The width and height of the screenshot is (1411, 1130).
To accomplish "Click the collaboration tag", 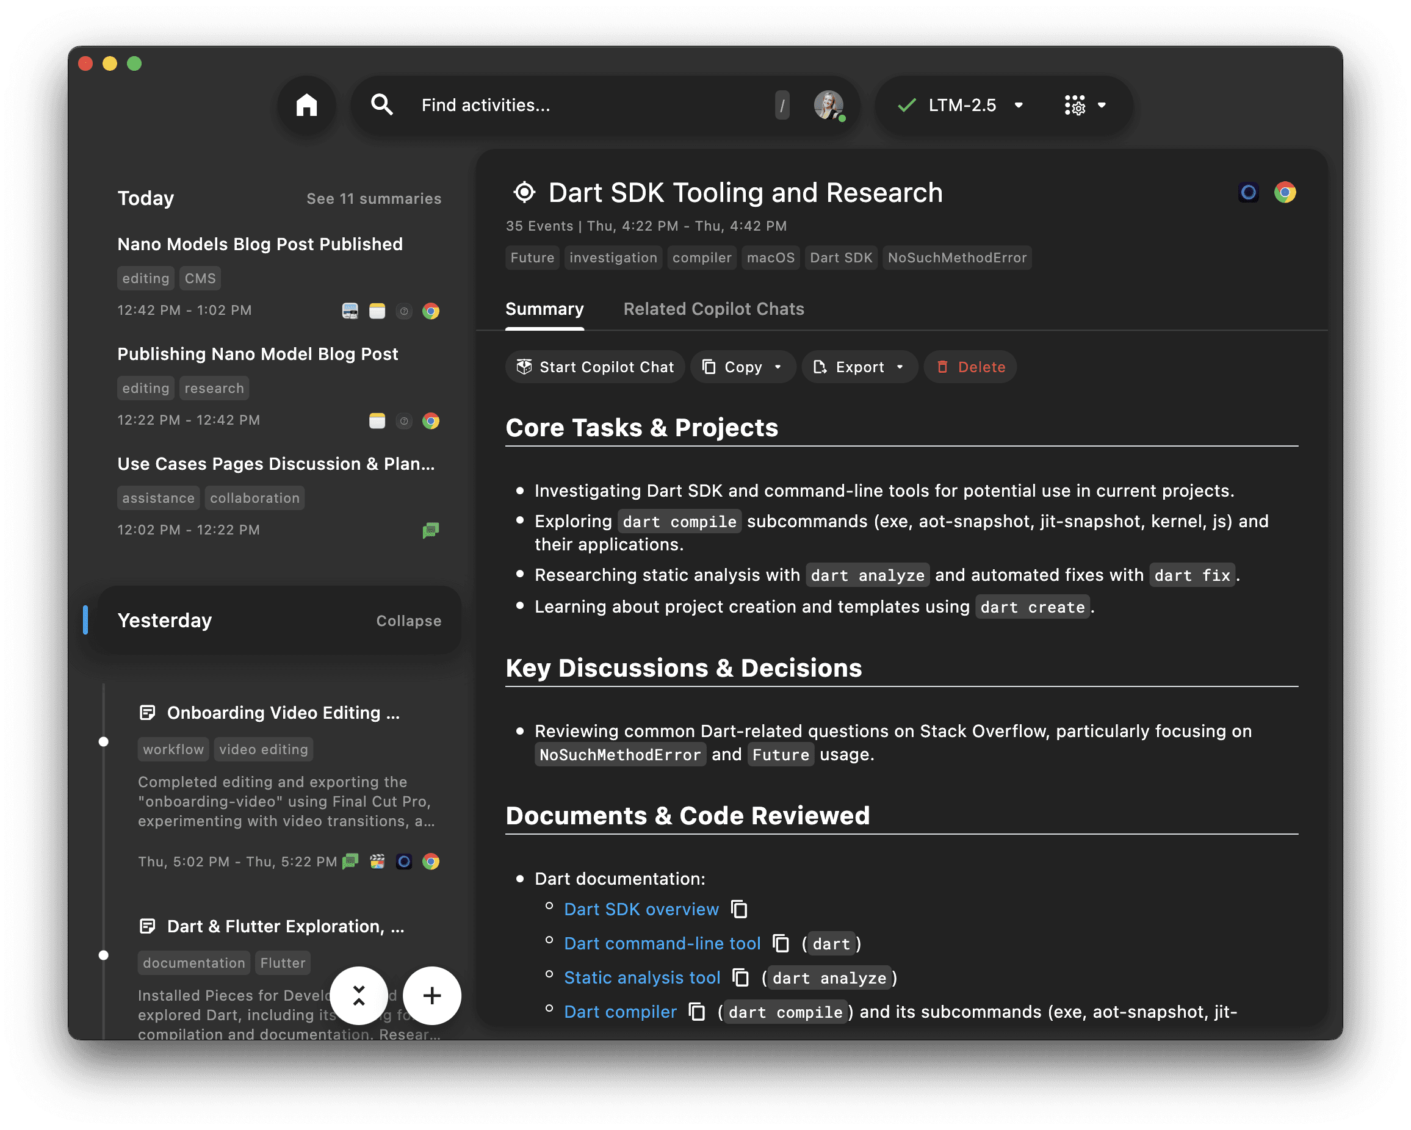I will (x=254, y=498).
